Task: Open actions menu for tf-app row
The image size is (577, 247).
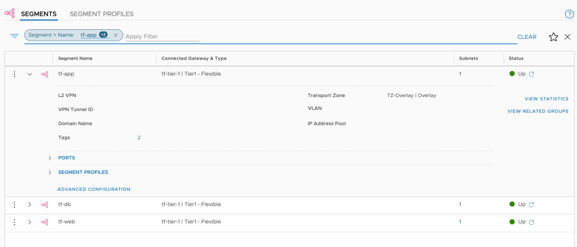Action: coord(15,74)
